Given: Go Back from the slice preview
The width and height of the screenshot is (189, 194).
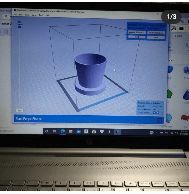Looking at the screenshot, I should coord(156,37).
